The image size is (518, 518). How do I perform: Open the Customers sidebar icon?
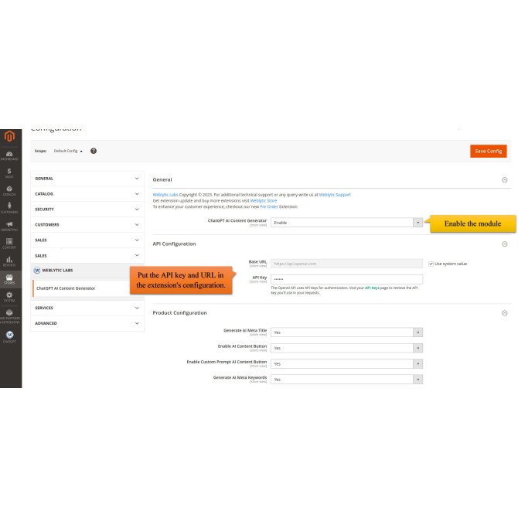(9, 208)
